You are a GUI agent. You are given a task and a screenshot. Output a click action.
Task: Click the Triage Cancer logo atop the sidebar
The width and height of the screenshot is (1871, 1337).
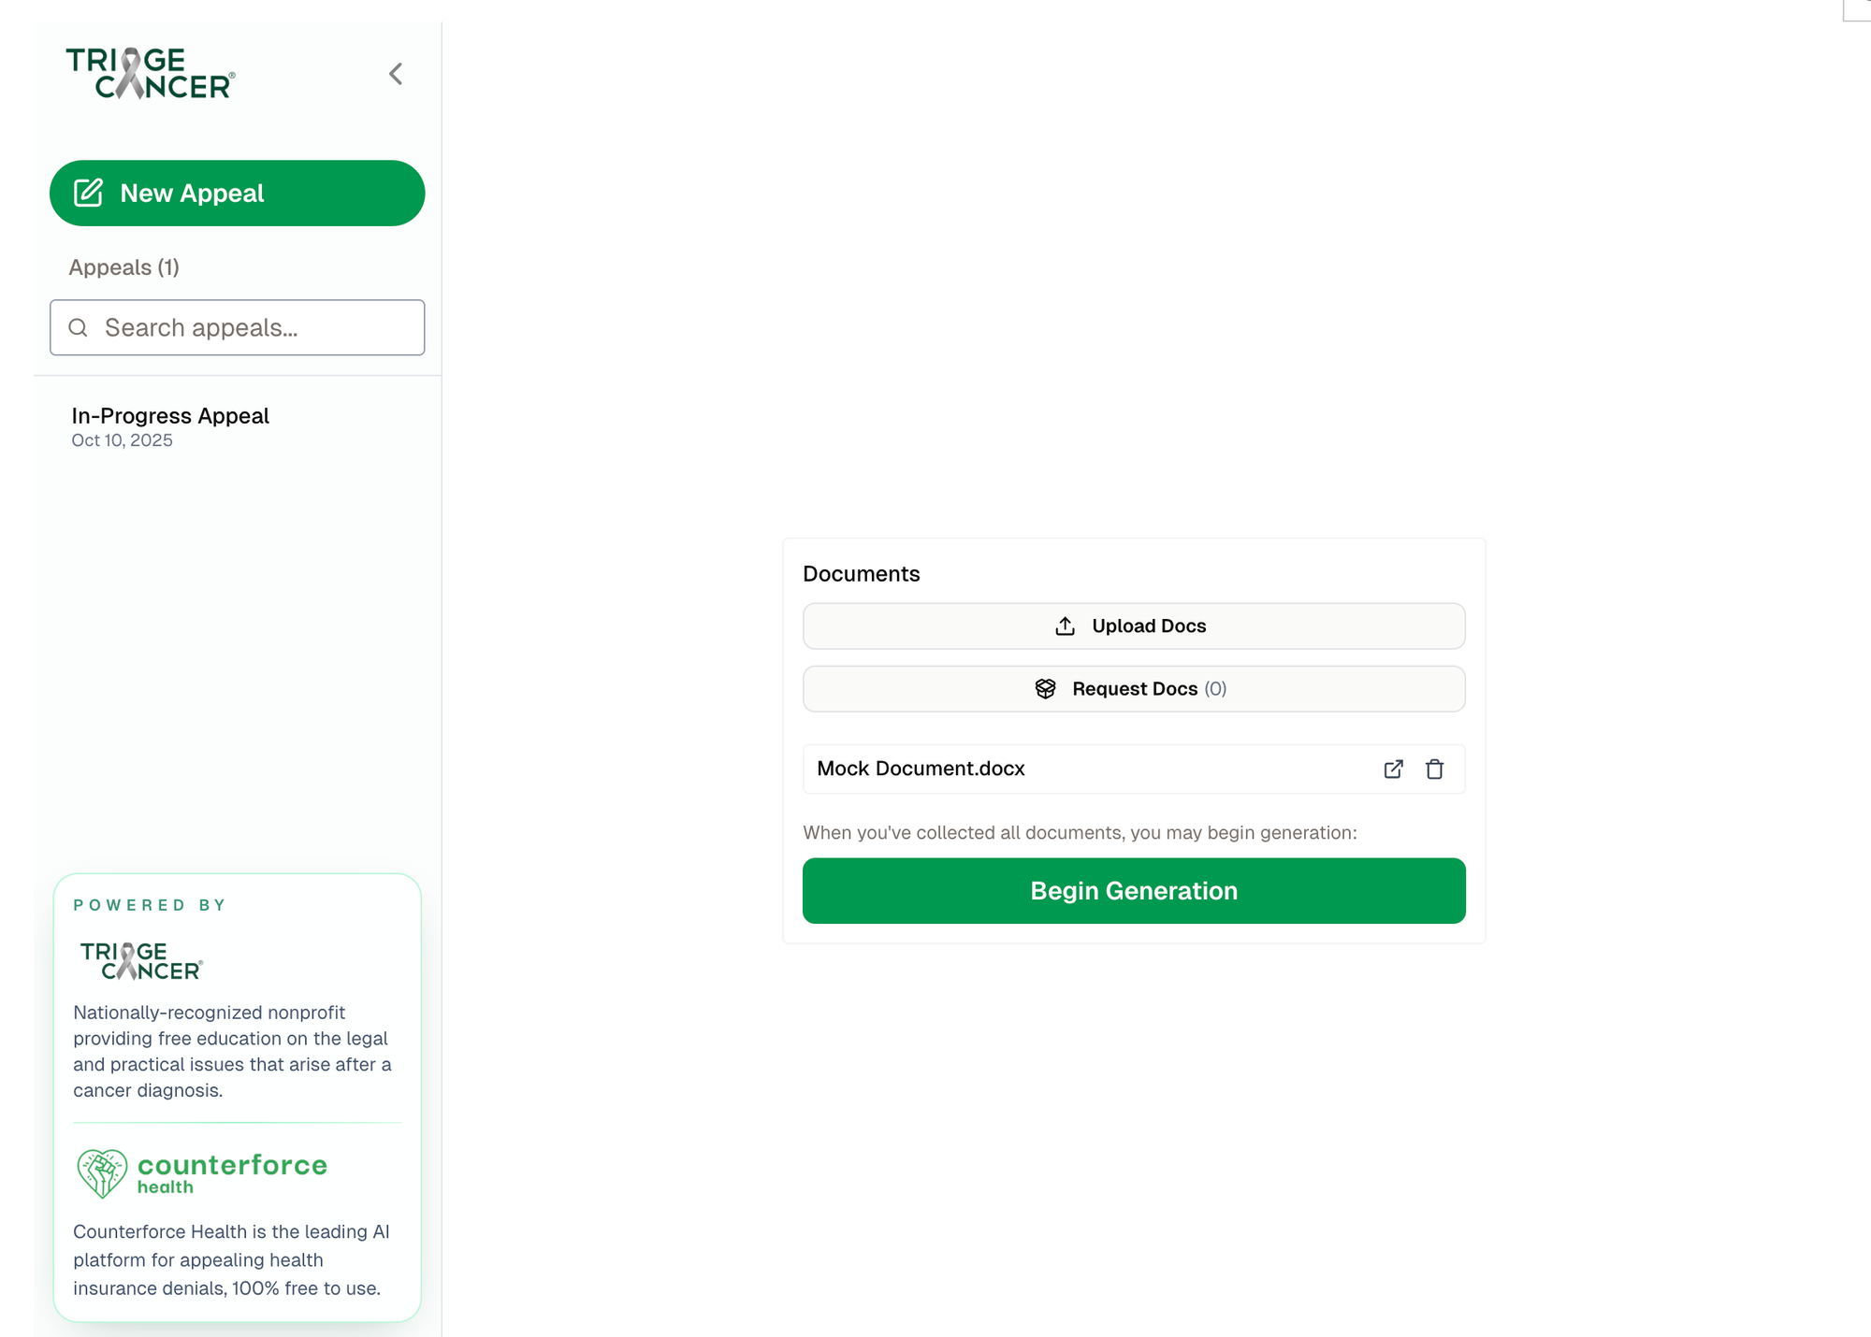click(x=150, y=73)
